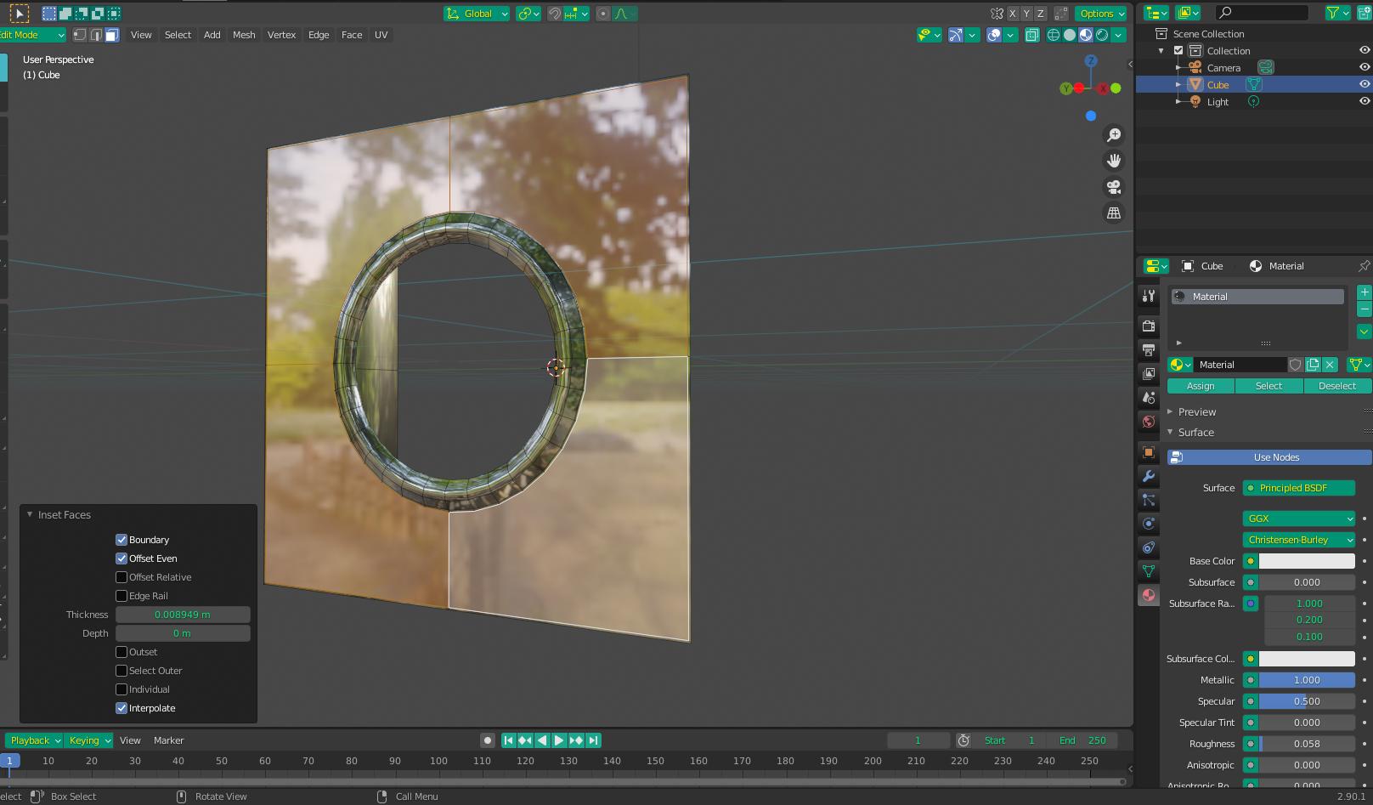Open the Physics properties tab
Screen dimensions: 1373x805
[x=1149, y=524]
